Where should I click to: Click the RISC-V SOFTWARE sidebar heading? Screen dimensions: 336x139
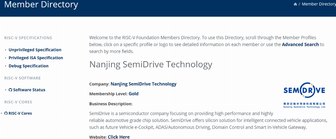23,78
